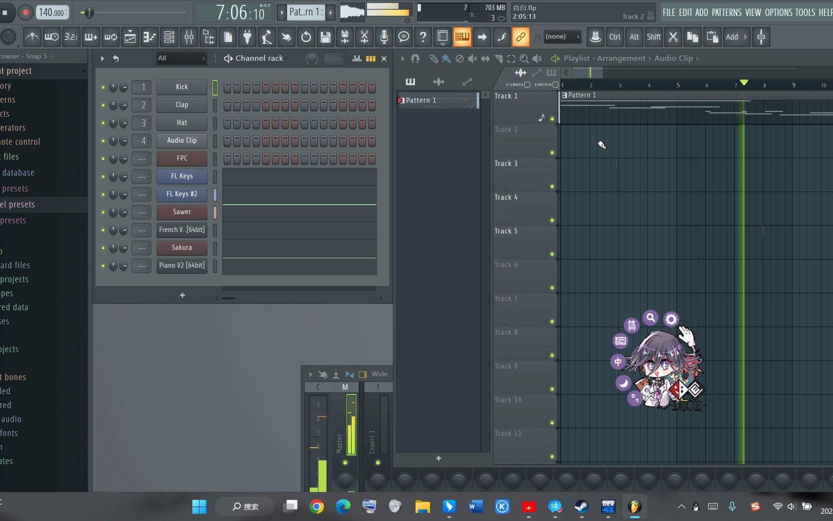Mute the Sawer channel green light
The width and height of the screenshot is (833, 521).
103,212
